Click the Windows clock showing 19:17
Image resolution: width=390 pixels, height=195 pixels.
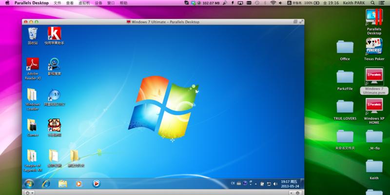(x=290, y=184)
